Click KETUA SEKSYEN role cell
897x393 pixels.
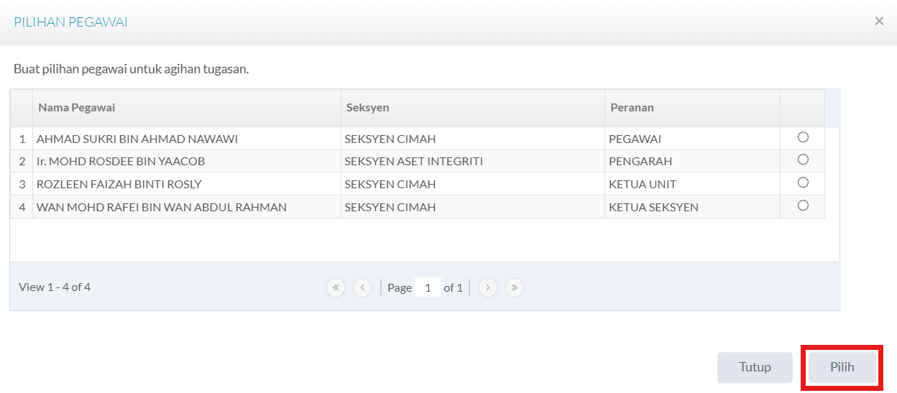point(692,208)
